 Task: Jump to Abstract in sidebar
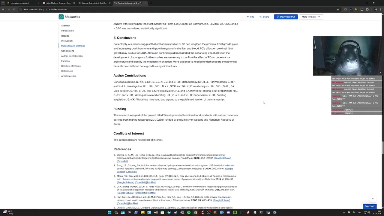[65, 25]
